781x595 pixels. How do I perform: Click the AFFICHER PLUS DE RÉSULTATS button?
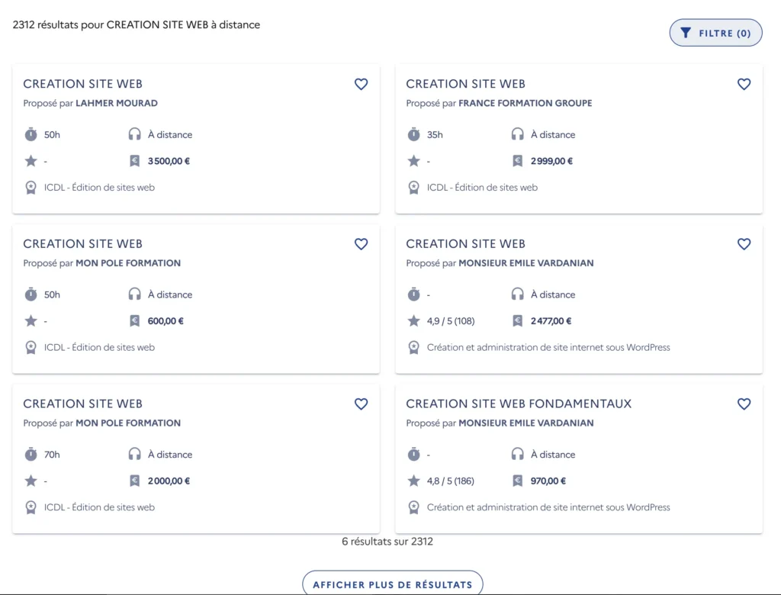pos(392,584)
